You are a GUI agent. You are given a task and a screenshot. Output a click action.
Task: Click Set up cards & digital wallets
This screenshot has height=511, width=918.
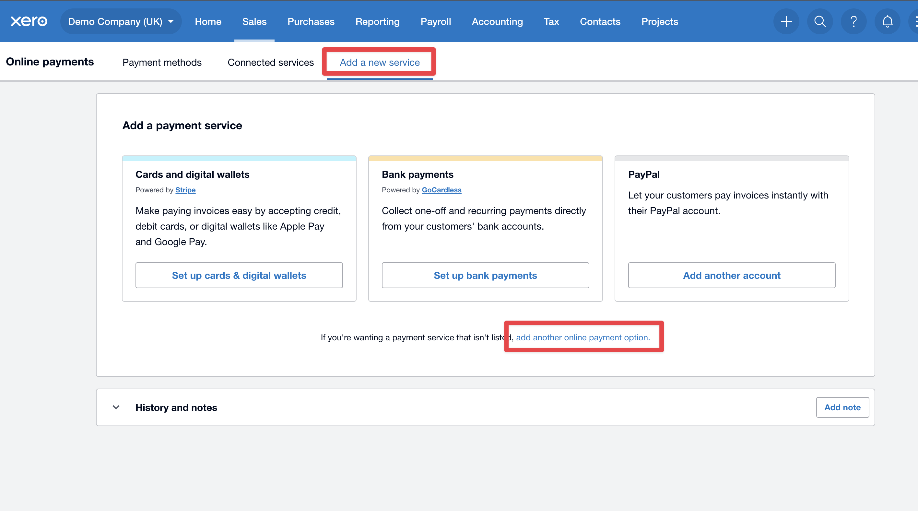[239, 275]
